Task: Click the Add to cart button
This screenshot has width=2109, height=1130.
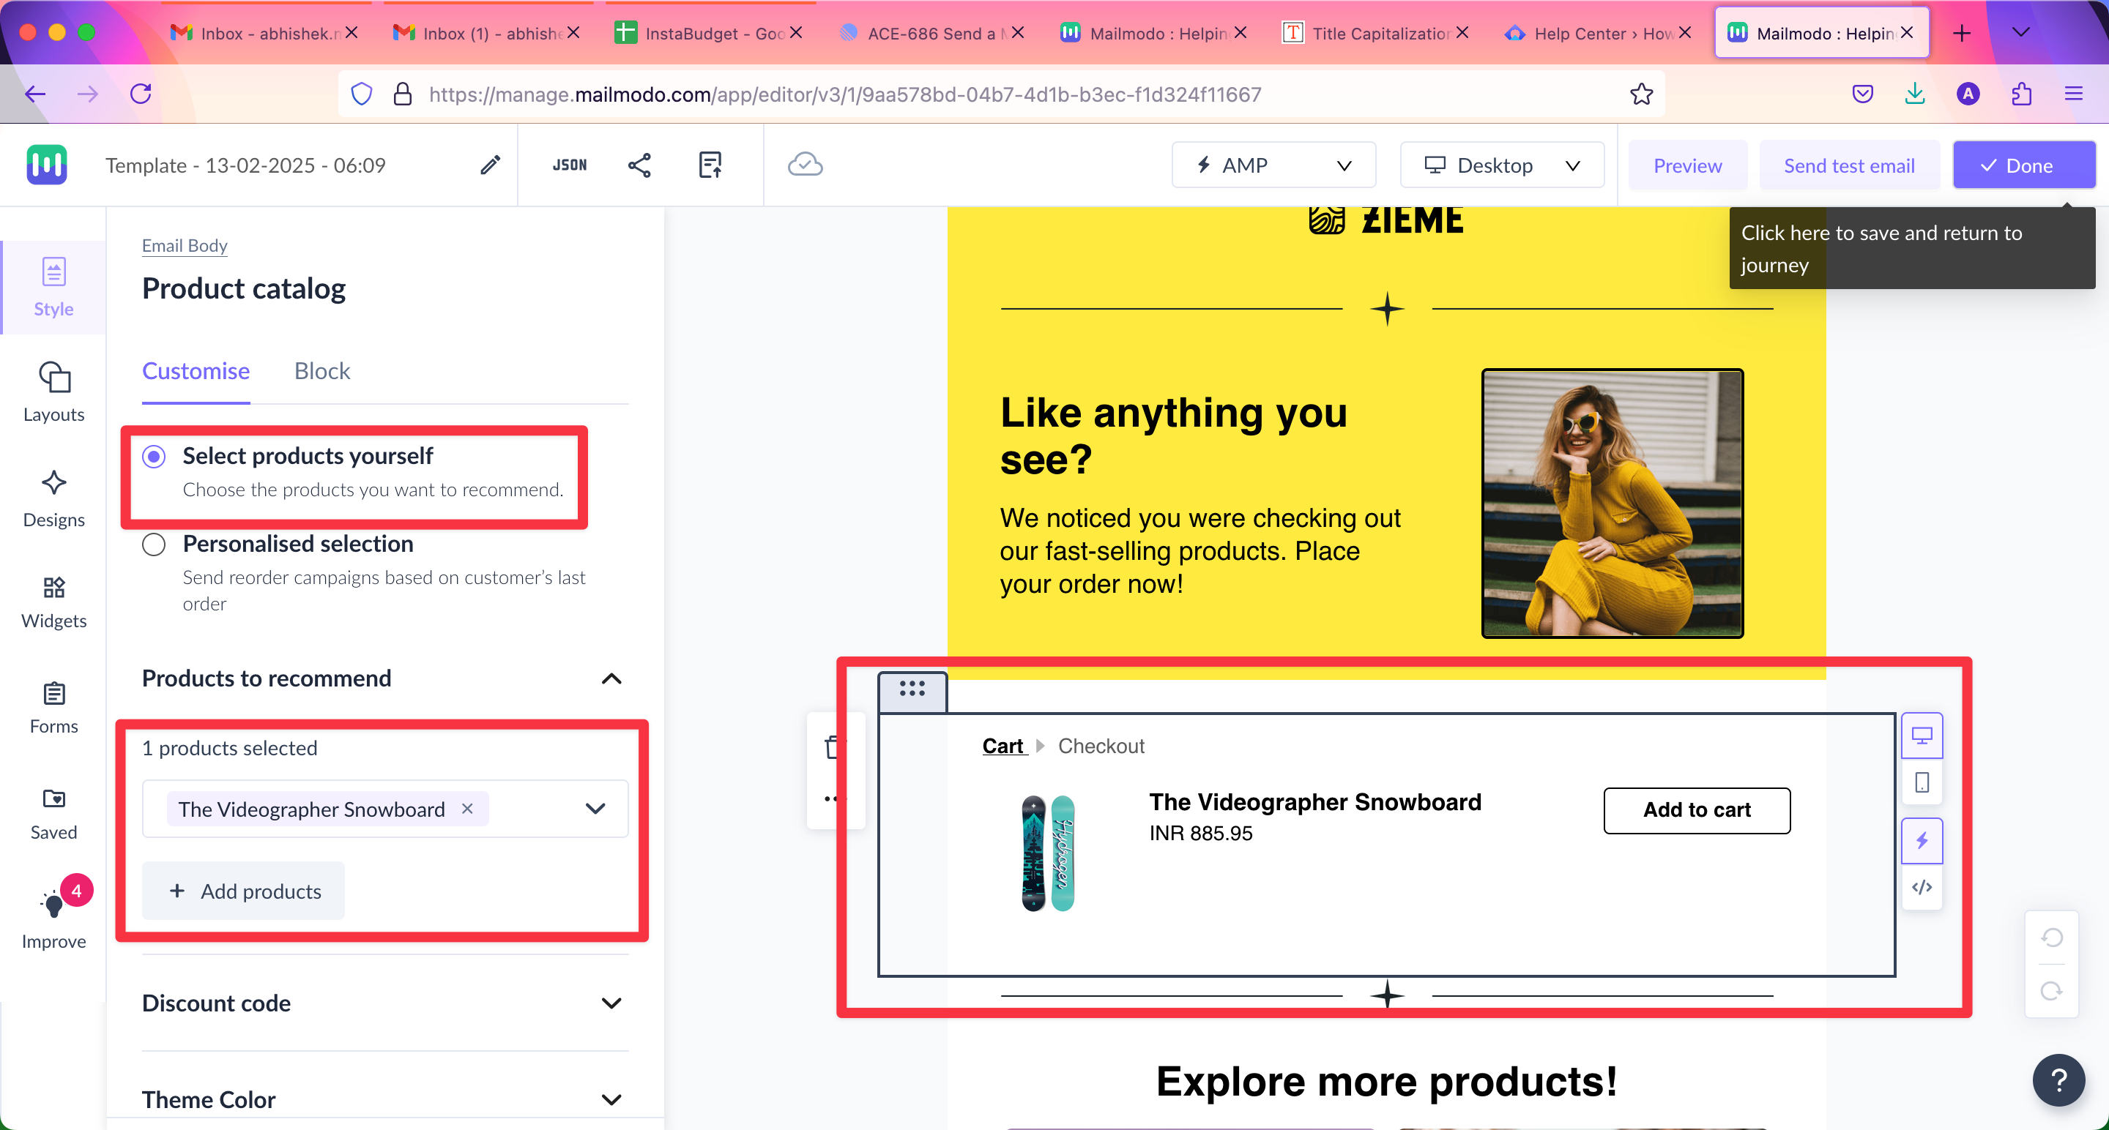Action: pos(1697,810)
